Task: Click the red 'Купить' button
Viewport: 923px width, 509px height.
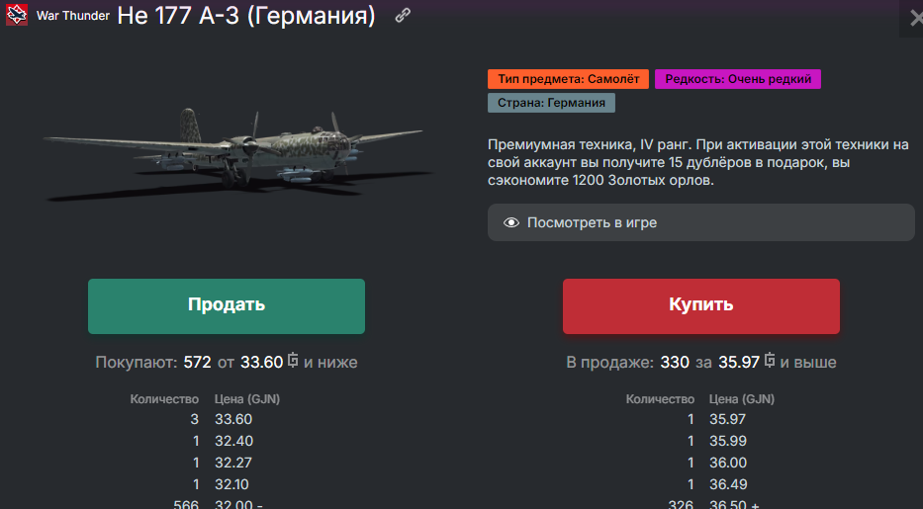Action: [701, 306]
